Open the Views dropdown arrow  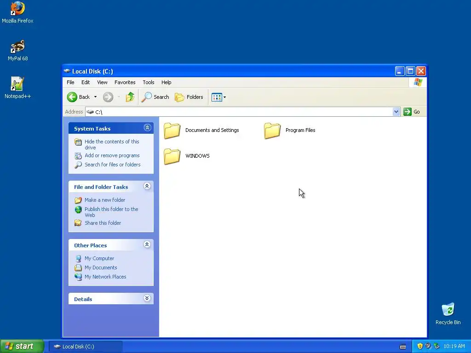[224, 97]
